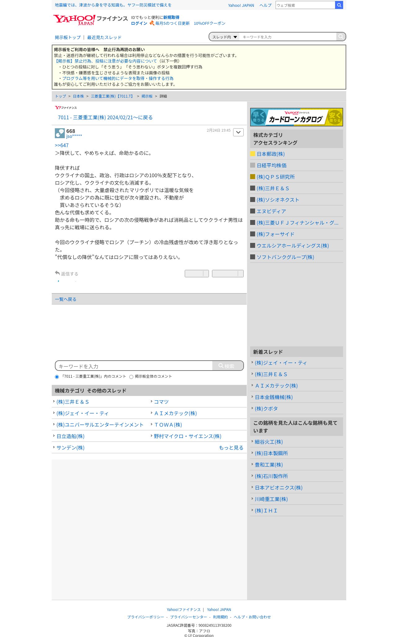The image size is (398, 637).
Task: Open コマツ in 機械カテゴリ threads
Action: (x=161, y=402)
